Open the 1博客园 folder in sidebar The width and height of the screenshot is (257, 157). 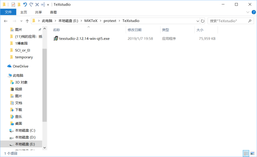pos(21,43)
